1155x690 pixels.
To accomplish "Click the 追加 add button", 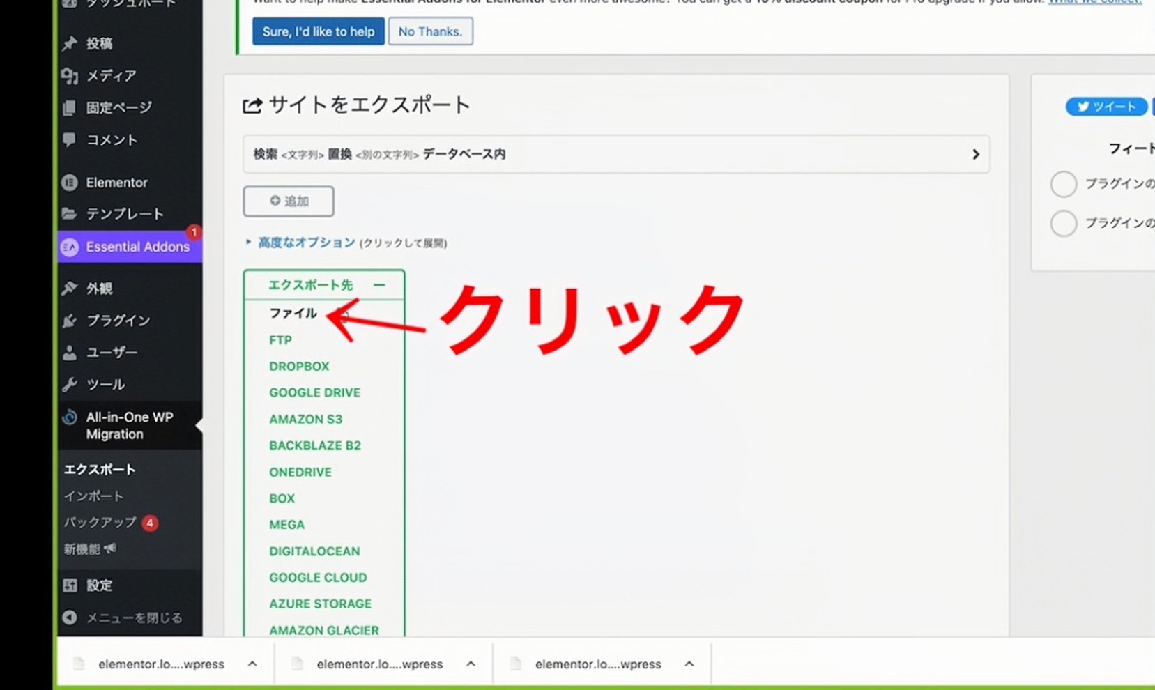I will (x=289, y=201).
